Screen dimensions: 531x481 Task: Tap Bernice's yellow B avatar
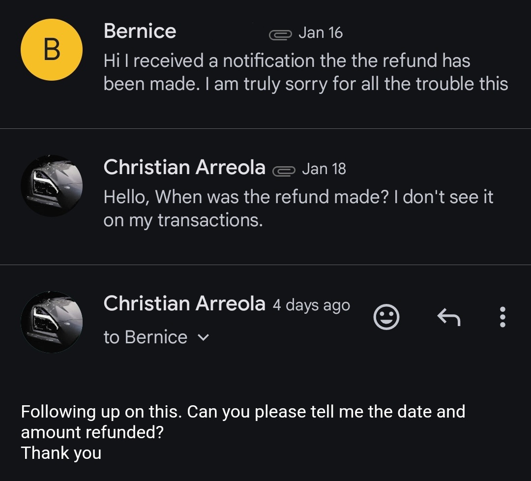pyautogui.click(x=52, y=50)
